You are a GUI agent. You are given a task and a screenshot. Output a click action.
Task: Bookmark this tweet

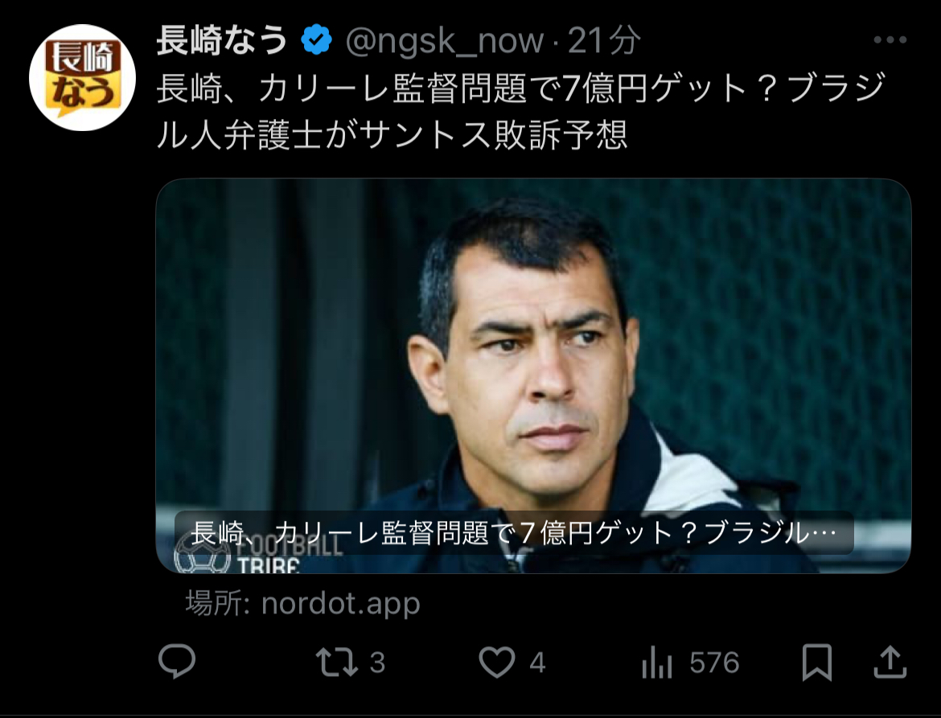click(x=817, y=663)
